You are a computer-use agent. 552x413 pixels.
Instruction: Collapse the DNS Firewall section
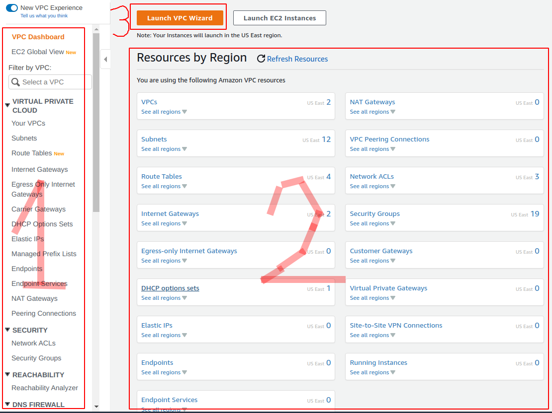pos(7,404)
